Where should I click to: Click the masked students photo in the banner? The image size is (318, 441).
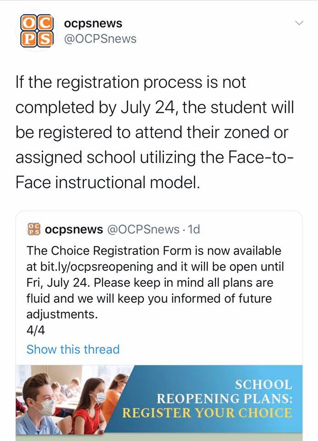73,402
